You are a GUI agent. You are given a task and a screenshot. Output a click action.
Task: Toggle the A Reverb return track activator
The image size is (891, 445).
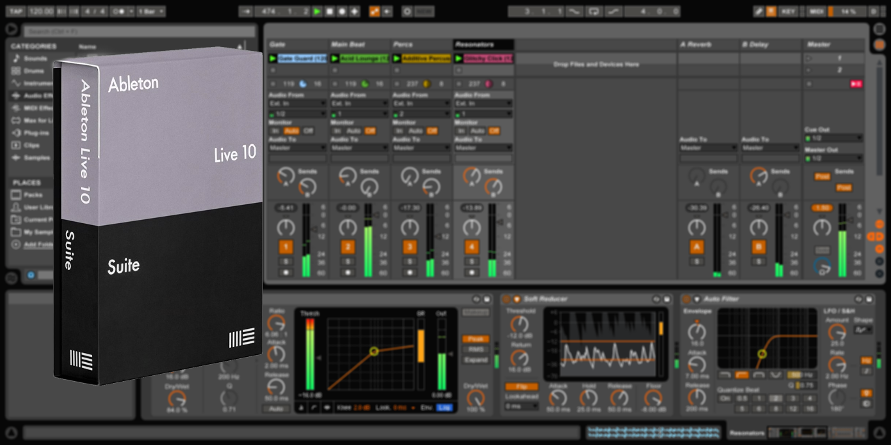(x=697, y=247)
